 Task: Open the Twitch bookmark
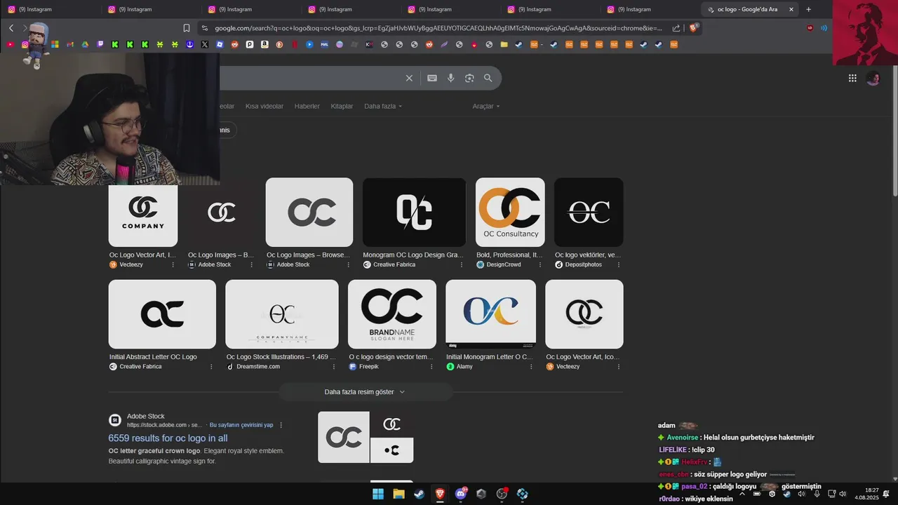point(100,44)
